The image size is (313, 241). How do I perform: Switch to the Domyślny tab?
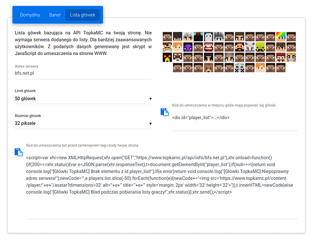30,15
